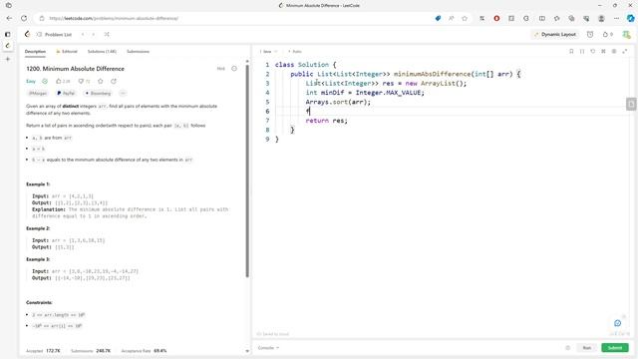Screen dimensions: 638x359
Task: Share the problem with share icon
Action: 114,81
